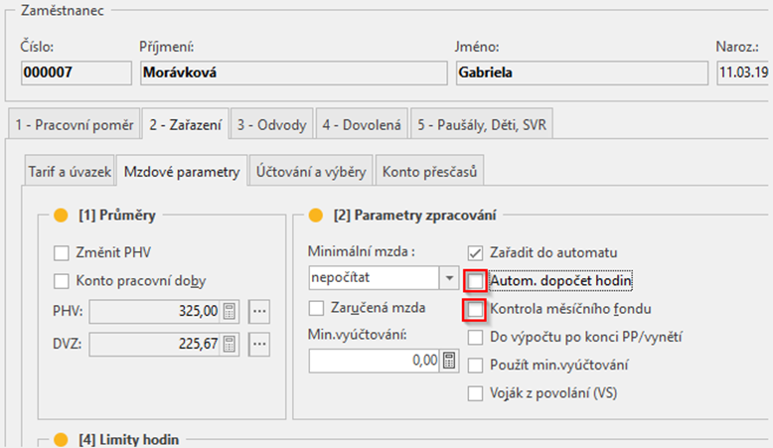Click calculator icon in Min.vyúčtování field
The width and height of the screenshot is (773, 448).
450,361
